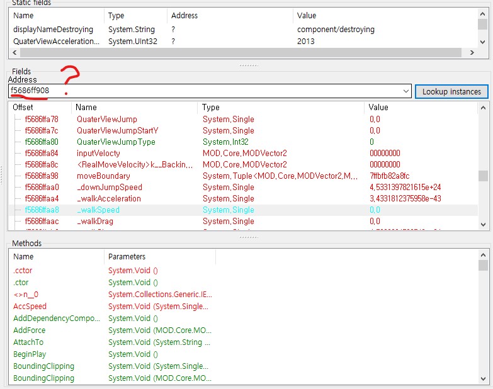Select the QuaterViewJump field row
Screen dimensions: 493x389
coord(106,119)
